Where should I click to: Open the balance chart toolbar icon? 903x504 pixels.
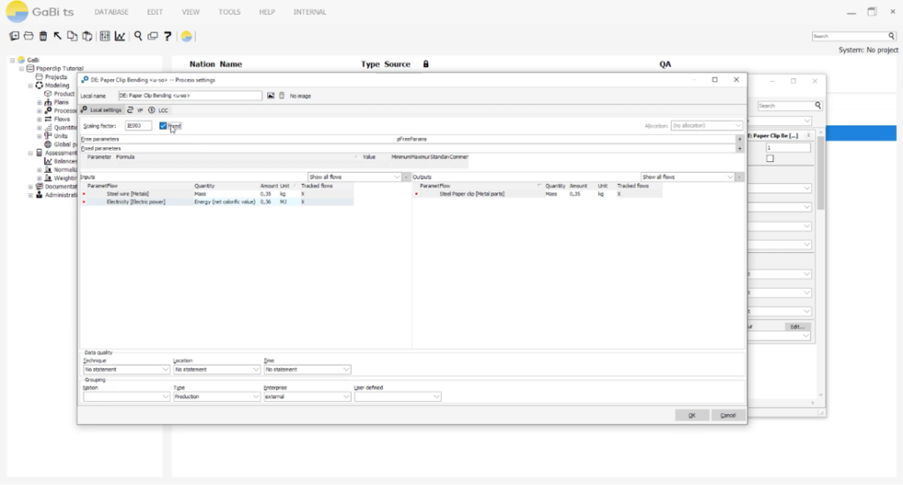tap(120, 36)
